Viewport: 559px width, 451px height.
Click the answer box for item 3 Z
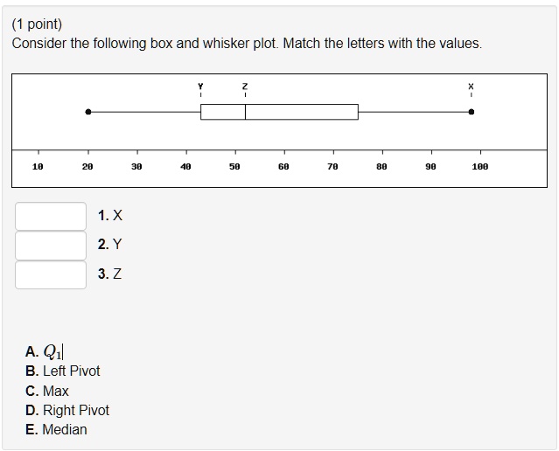point(51,274)
